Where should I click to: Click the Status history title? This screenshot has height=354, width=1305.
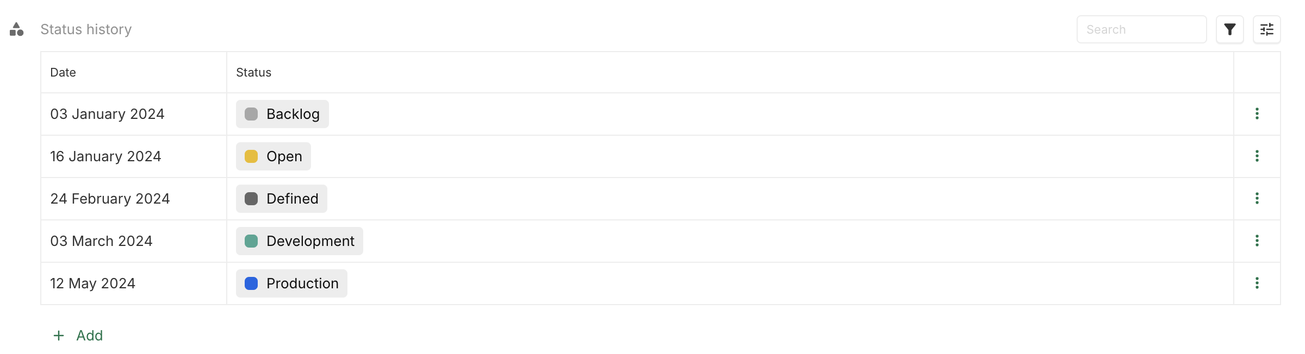[85, 29]
